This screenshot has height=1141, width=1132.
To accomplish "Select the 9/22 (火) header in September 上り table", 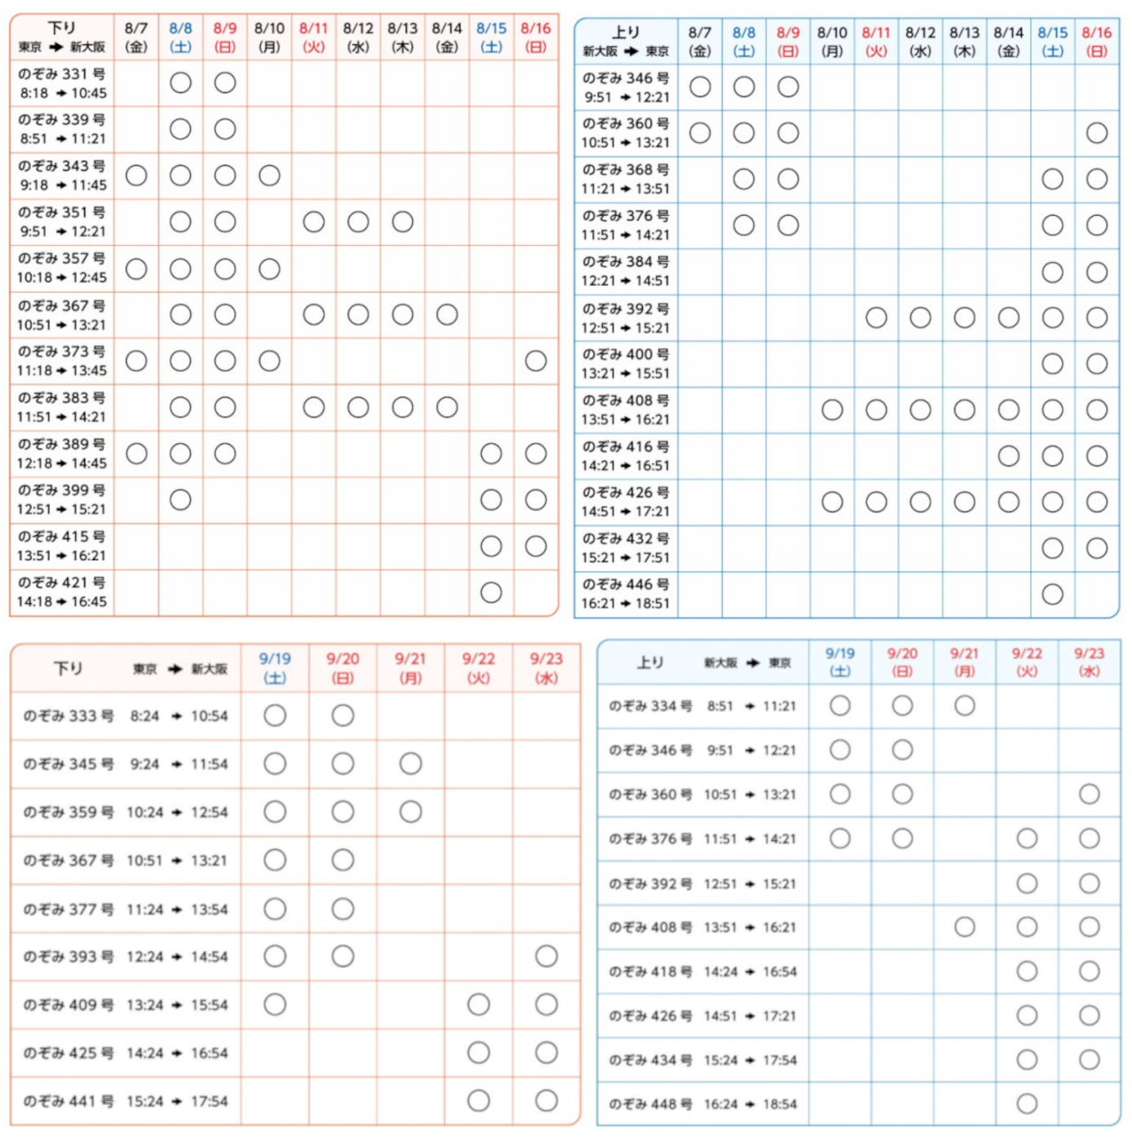I will coord(1027,662).
